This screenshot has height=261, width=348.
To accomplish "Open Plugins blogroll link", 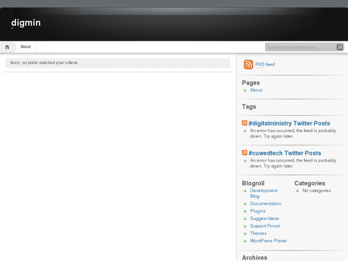I will pos(258,211).
